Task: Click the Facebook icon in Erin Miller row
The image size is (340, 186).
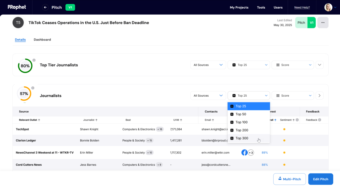Action: [x=244, y=152]
